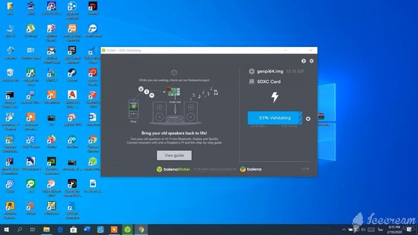Click the lightning bolt flash icon
This screenshot has width=418, height=235.
click(275, 97)
